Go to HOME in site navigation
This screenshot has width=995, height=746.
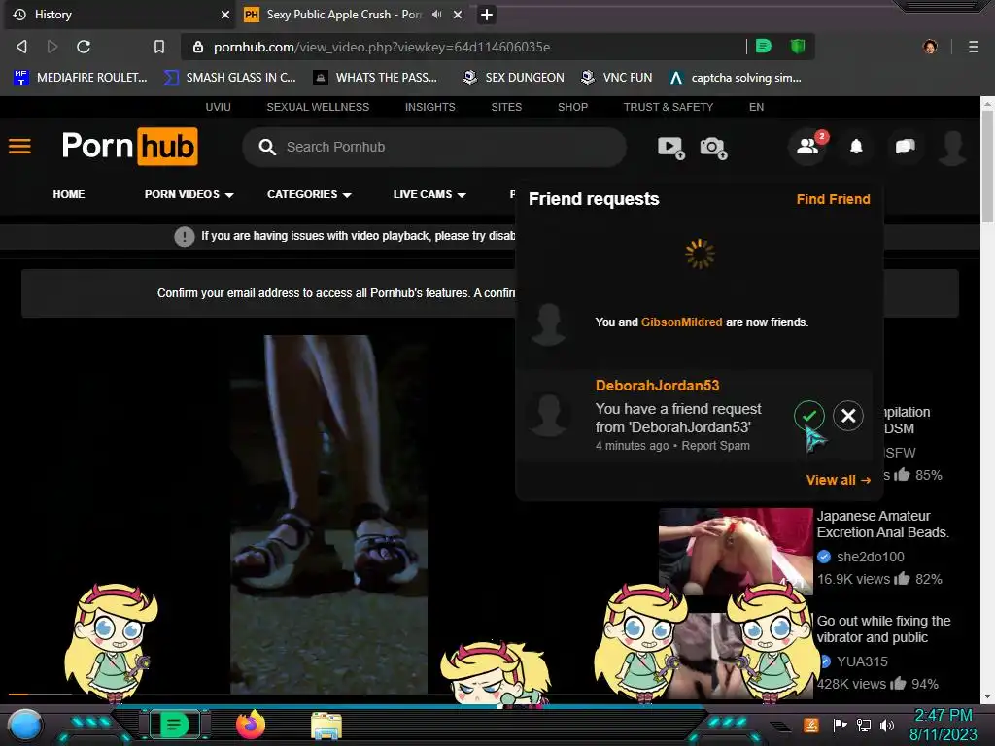[69, 194]
